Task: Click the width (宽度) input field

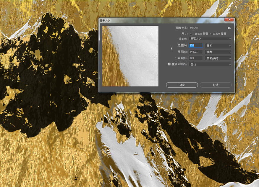Action: pyautogui.click(x=195, y=45)
